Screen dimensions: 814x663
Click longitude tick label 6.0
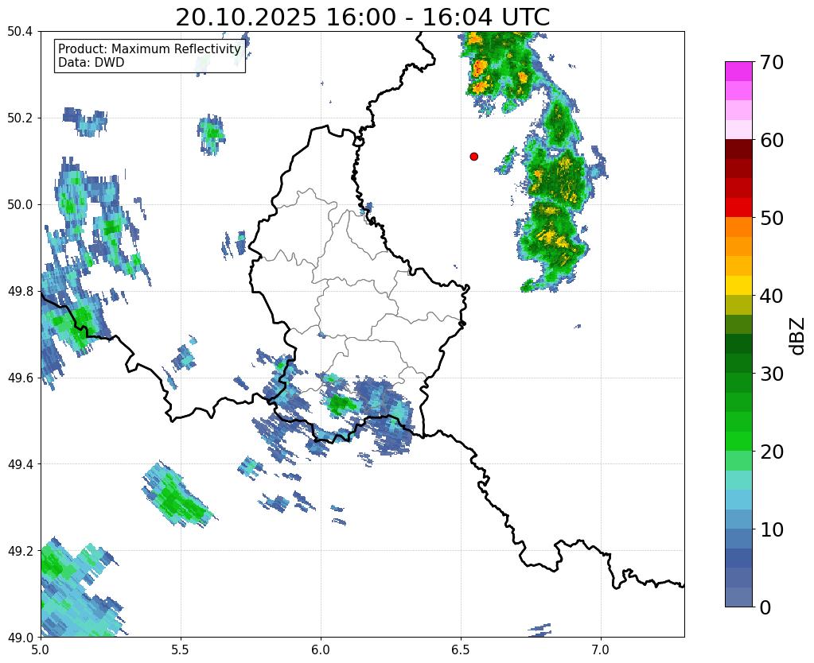point(321,650)
